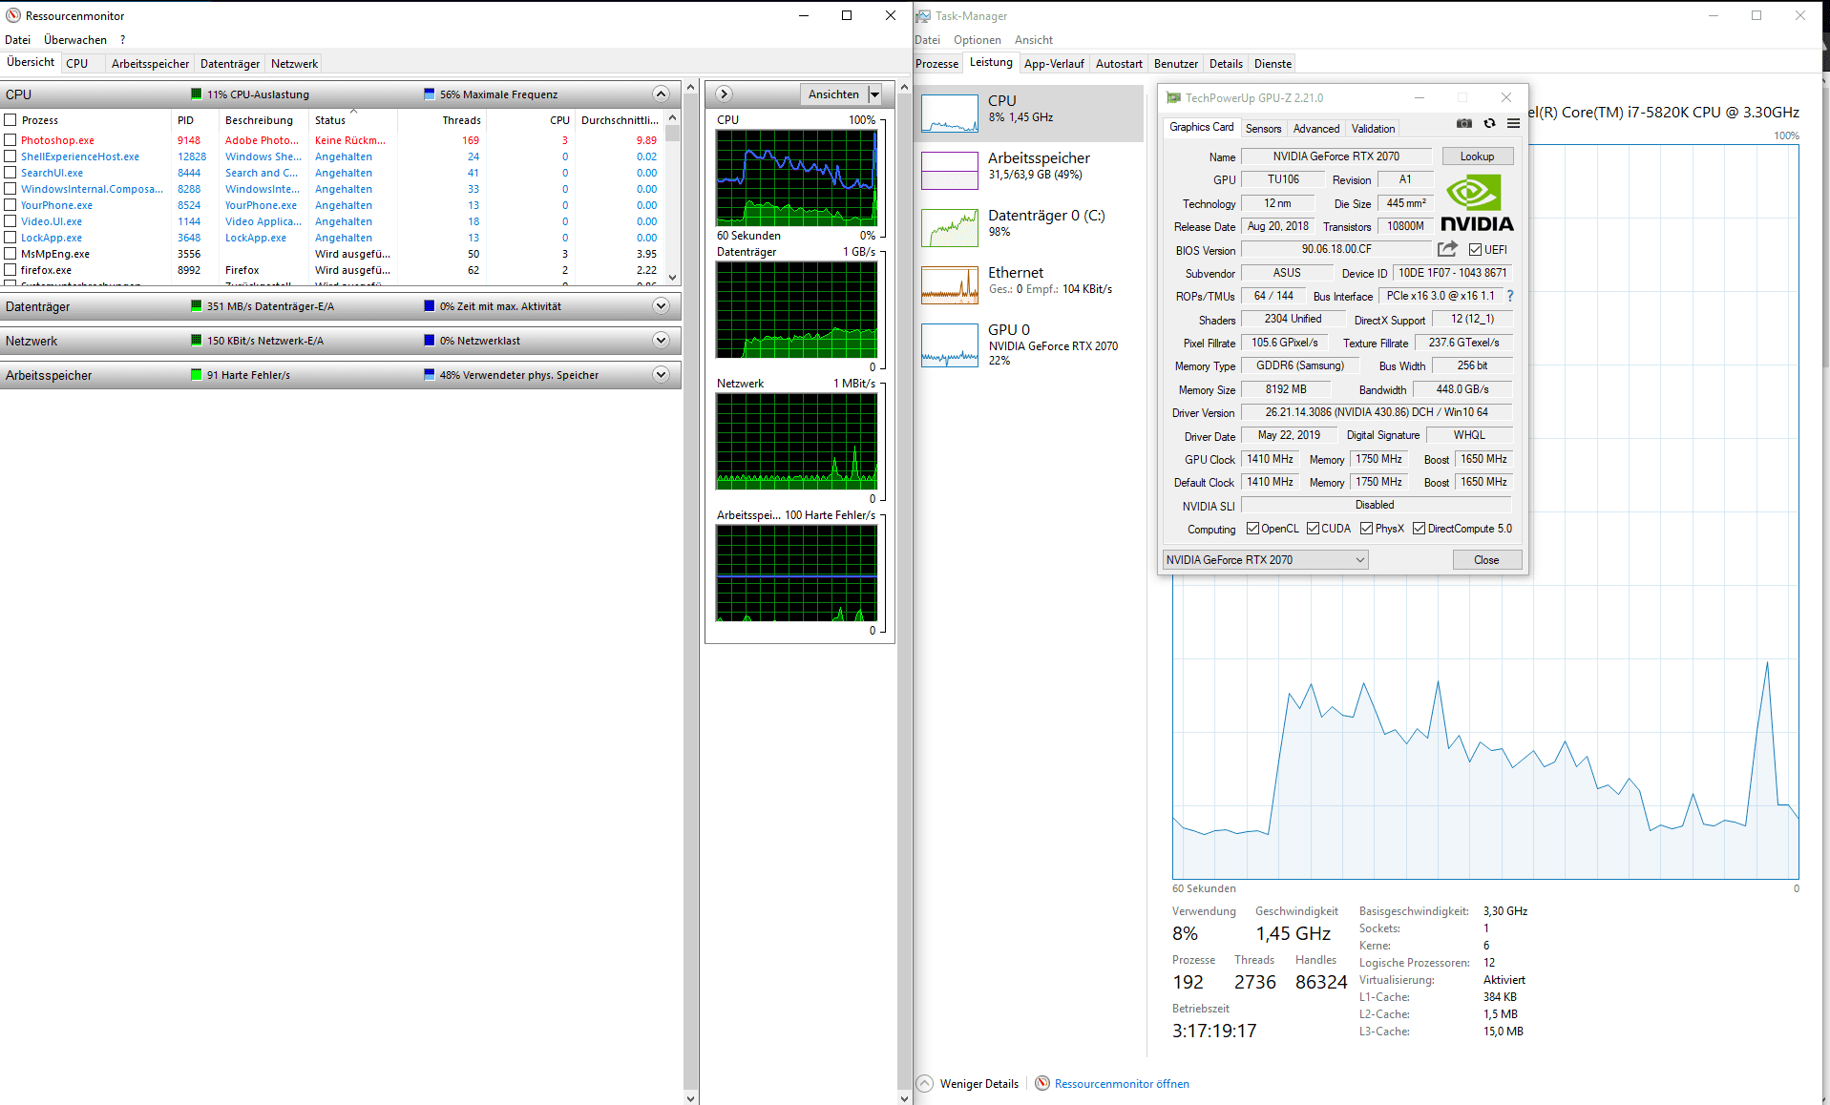Sort process list by Status column
The width and height of the screenshot is (1830, 1105).
[x=353, y=120]
